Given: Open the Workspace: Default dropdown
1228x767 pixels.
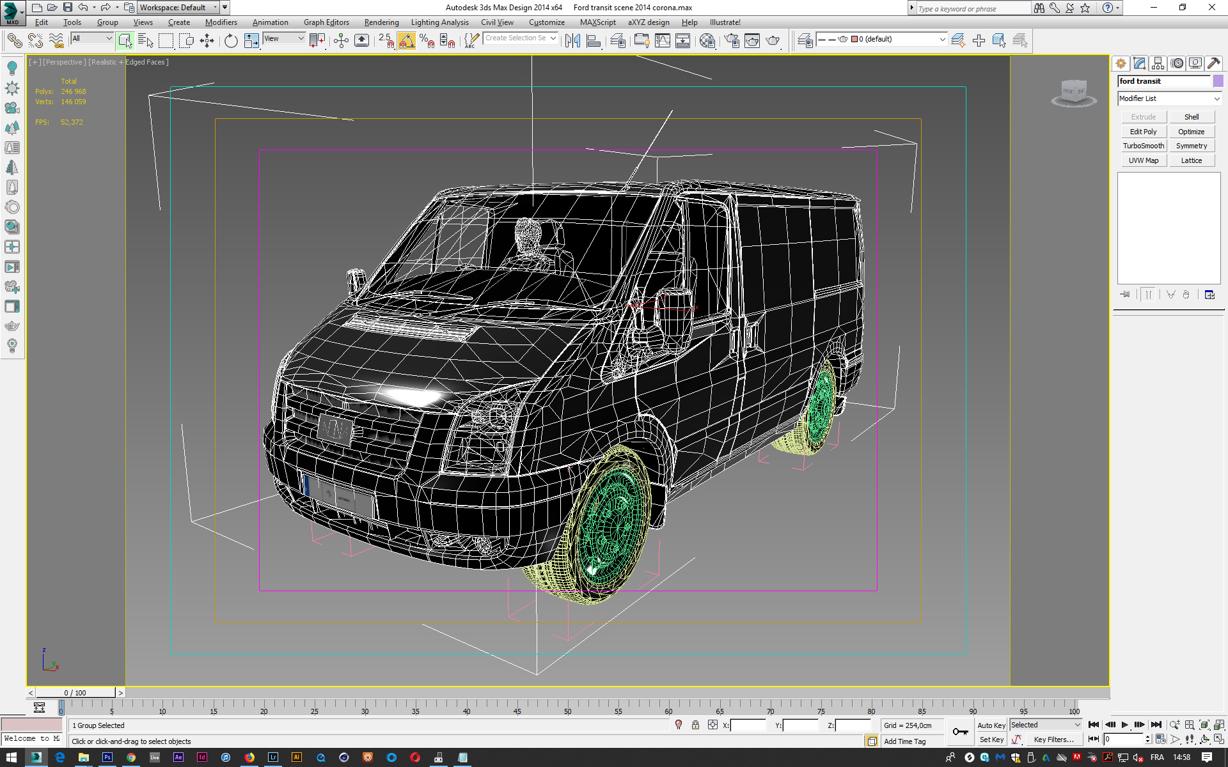Looking at the screenshot, I should click(x=178, y=8).
